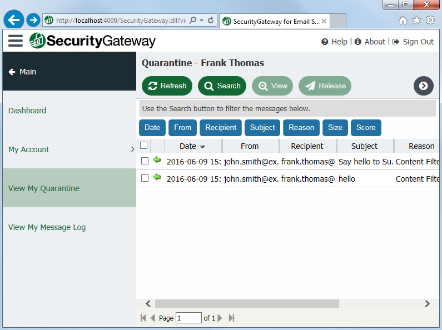Switch to the SecurityGateway for Email tab
This screenshot has width=442, height=330.
point(274,21)
